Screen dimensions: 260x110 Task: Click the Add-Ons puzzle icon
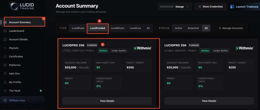point(5,74)
